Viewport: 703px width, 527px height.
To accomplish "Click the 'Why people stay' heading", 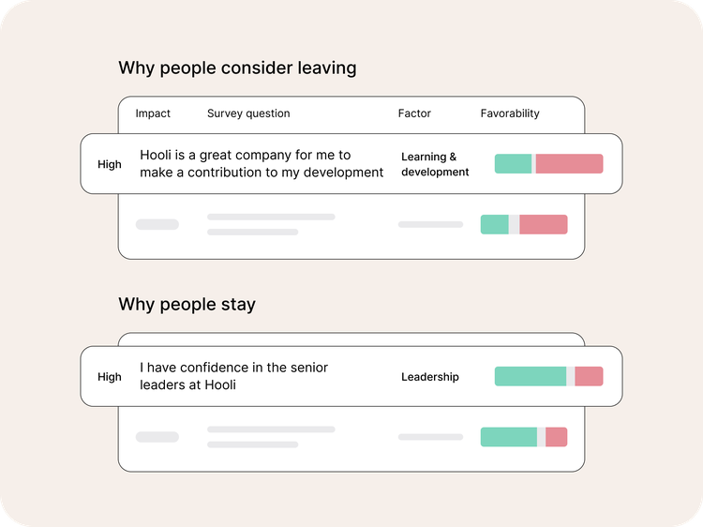I will click(187, 305).
